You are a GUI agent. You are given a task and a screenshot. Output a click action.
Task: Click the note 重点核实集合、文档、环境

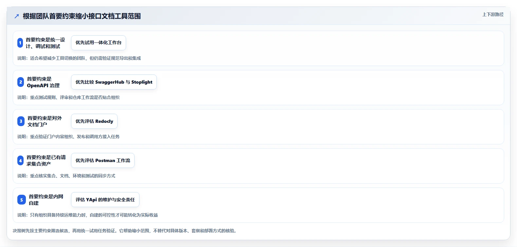[x=66, y=176]
